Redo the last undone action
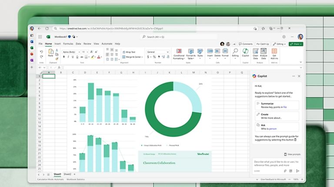Viewport: 334px width, 187px height. (x=41, y=57)
